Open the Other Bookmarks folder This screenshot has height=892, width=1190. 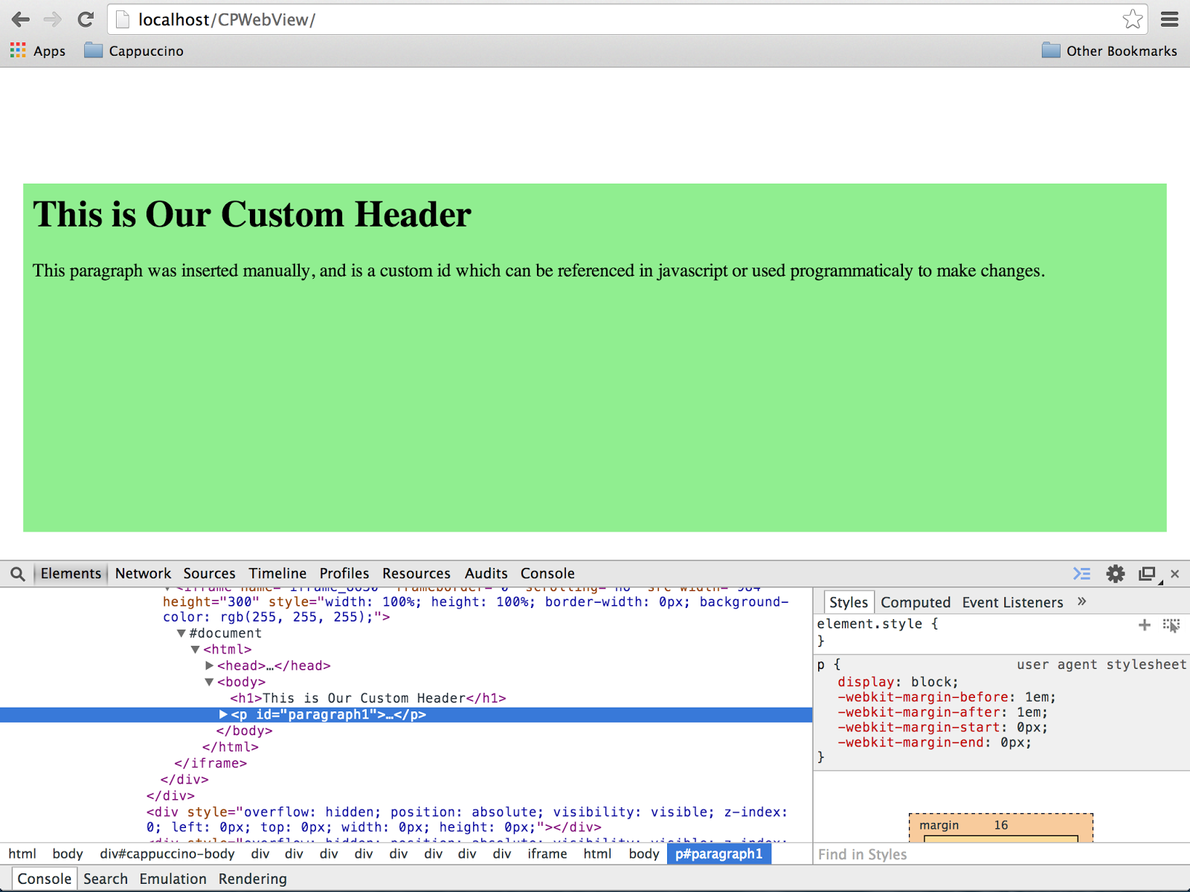coord(1110,51)
